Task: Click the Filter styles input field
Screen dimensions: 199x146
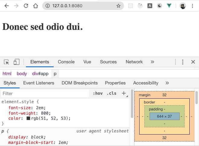Action: (x=45, y=94)
